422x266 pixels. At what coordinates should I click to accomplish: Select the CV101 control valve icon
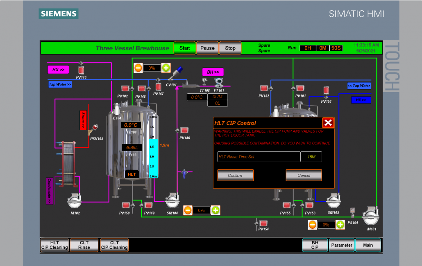[175, 74]
